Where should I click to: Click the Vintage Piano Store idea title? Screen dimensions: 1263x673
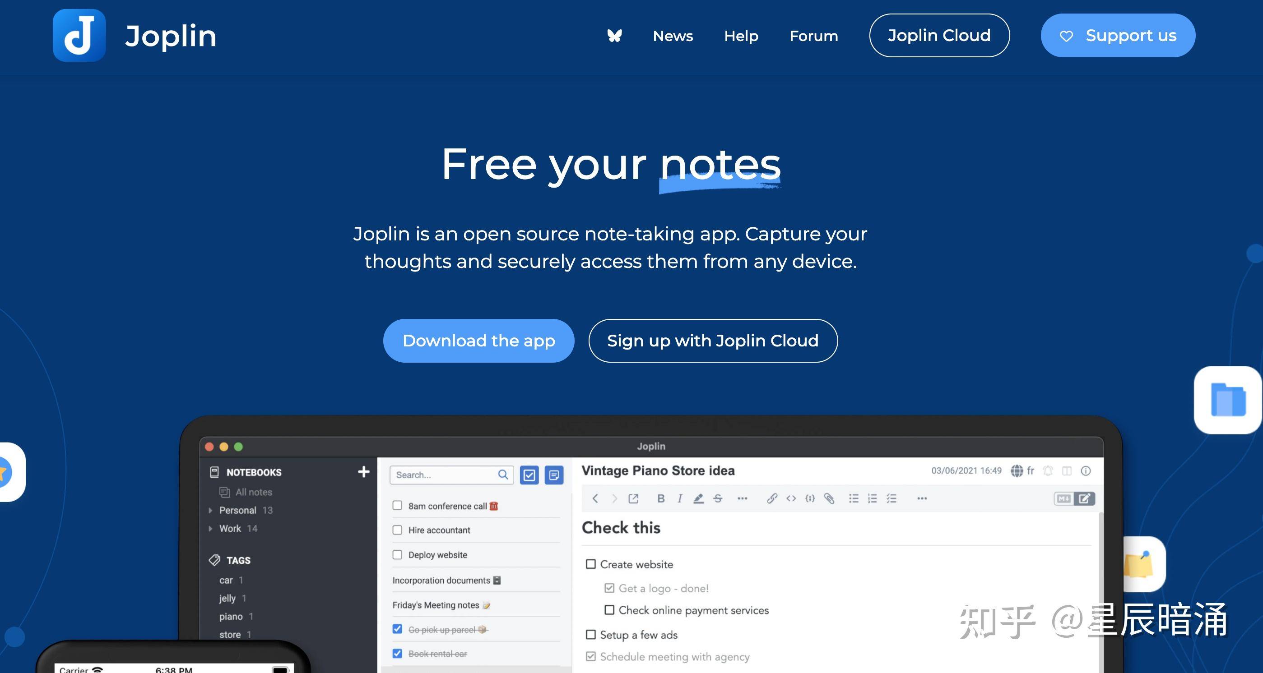pyautogui.click(x=658, y=471)
